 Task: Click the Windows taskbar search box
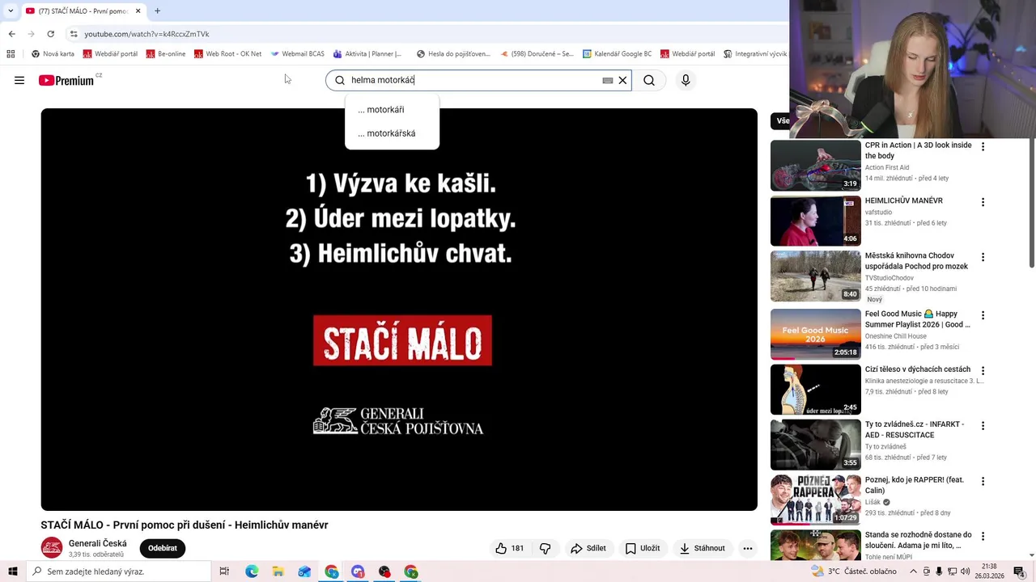[x=119, y=571]
